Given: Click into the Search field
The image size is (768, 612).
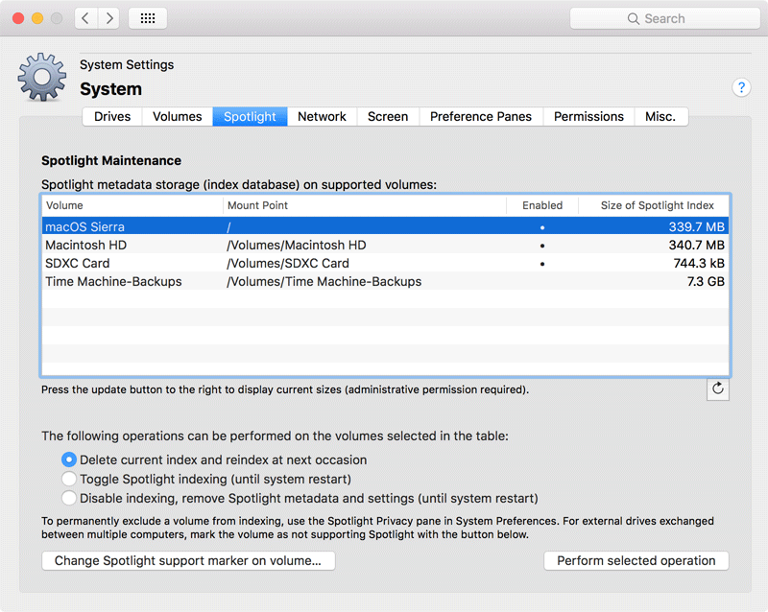Looking at the screenshot, I should (x=664, y=18).
